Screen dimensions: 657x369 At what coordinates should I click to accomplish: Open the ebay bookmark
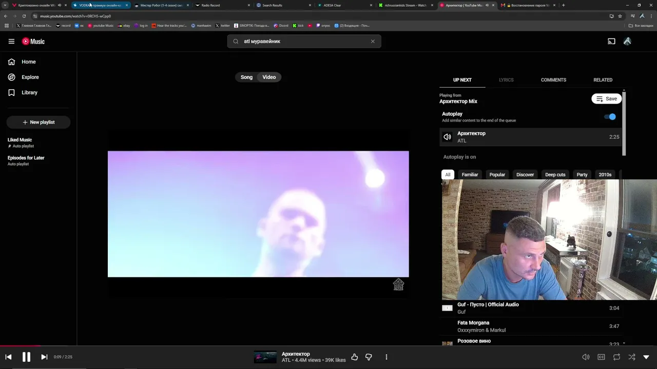124,26
